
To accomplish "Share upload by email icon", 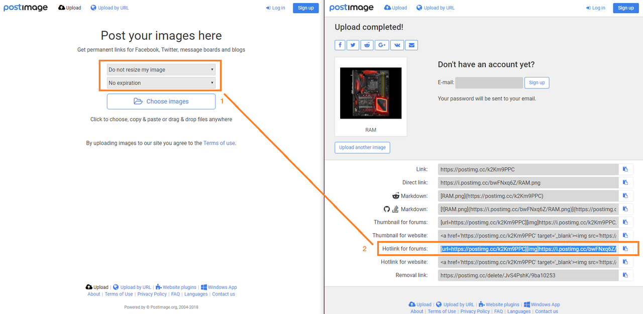I will tap(411, 45).
